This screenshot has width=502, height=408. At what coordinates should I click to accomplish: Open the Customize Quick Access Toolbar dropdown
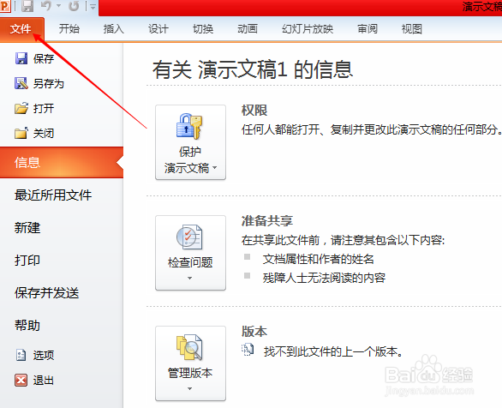coord(93,6)
